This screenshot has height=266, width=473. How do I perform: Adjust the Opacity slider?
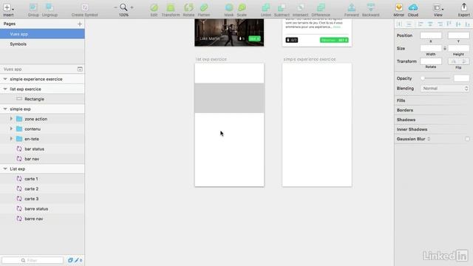[435, 78]
